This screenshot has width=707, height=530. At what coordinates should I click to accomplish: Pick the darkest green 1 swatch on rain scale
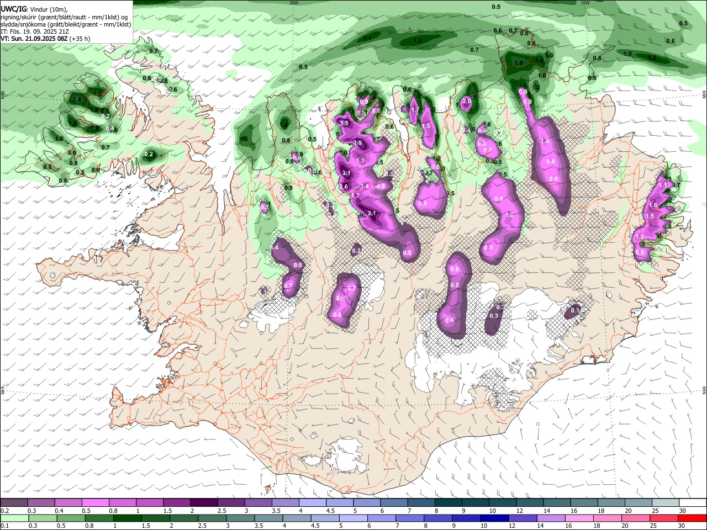click(x=127, y=518)
